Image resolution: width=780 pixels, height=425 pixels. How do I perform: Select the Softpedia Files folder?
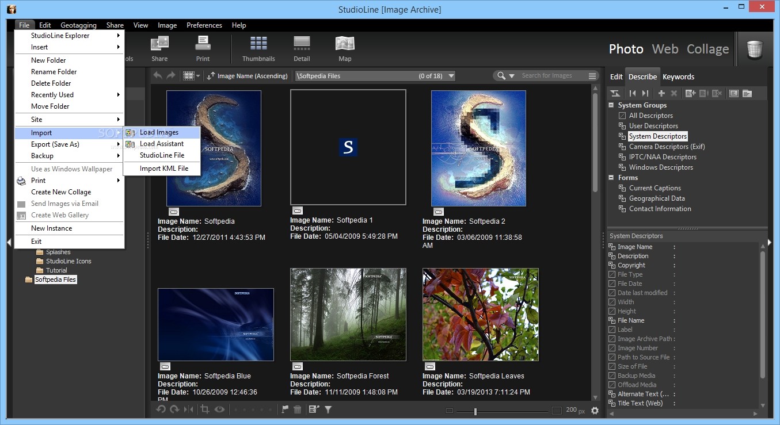[x=55, y=279]
